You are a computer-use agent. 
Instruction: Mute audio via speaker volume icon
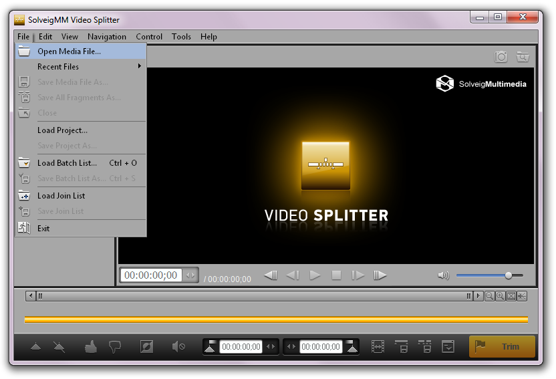(444, 275)
